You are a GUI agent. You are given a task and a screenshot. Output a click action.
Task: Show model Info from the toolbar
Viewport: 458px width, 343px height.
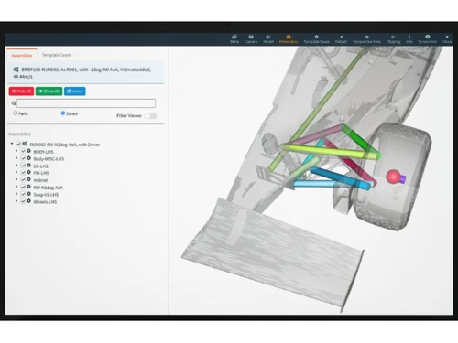click(x=409, y=39)
